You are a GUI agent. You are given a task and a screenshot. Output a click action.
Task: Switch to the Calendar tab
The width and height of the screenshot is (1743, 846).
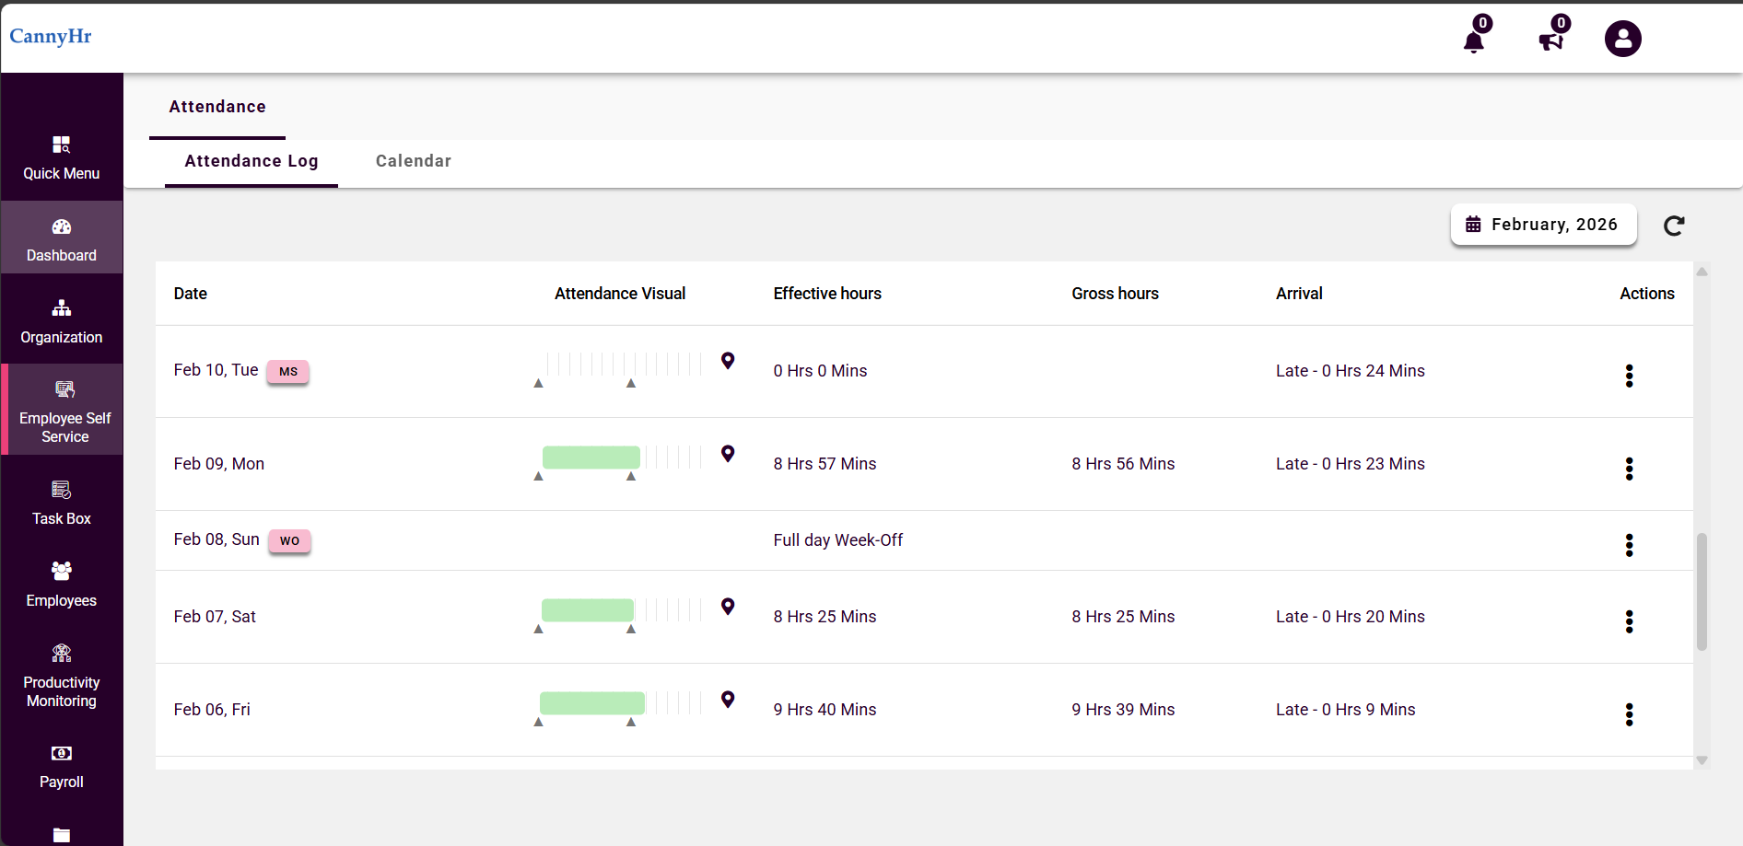click(x=414, y=161)
